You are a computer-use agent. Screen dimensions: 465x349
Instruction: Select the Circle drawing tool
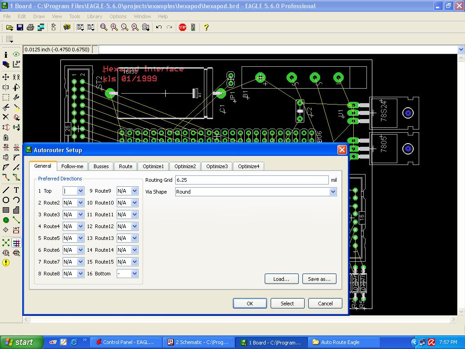[x=5, y=200]
